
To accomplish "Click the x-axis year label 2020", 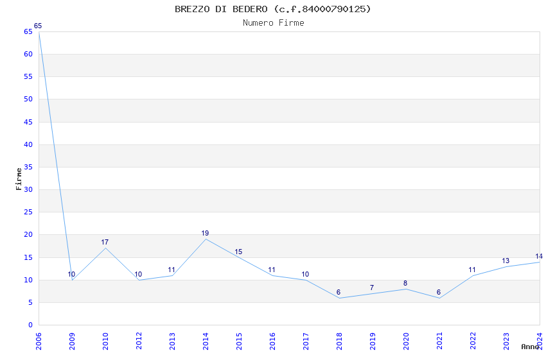I will (x=406, y=341).
